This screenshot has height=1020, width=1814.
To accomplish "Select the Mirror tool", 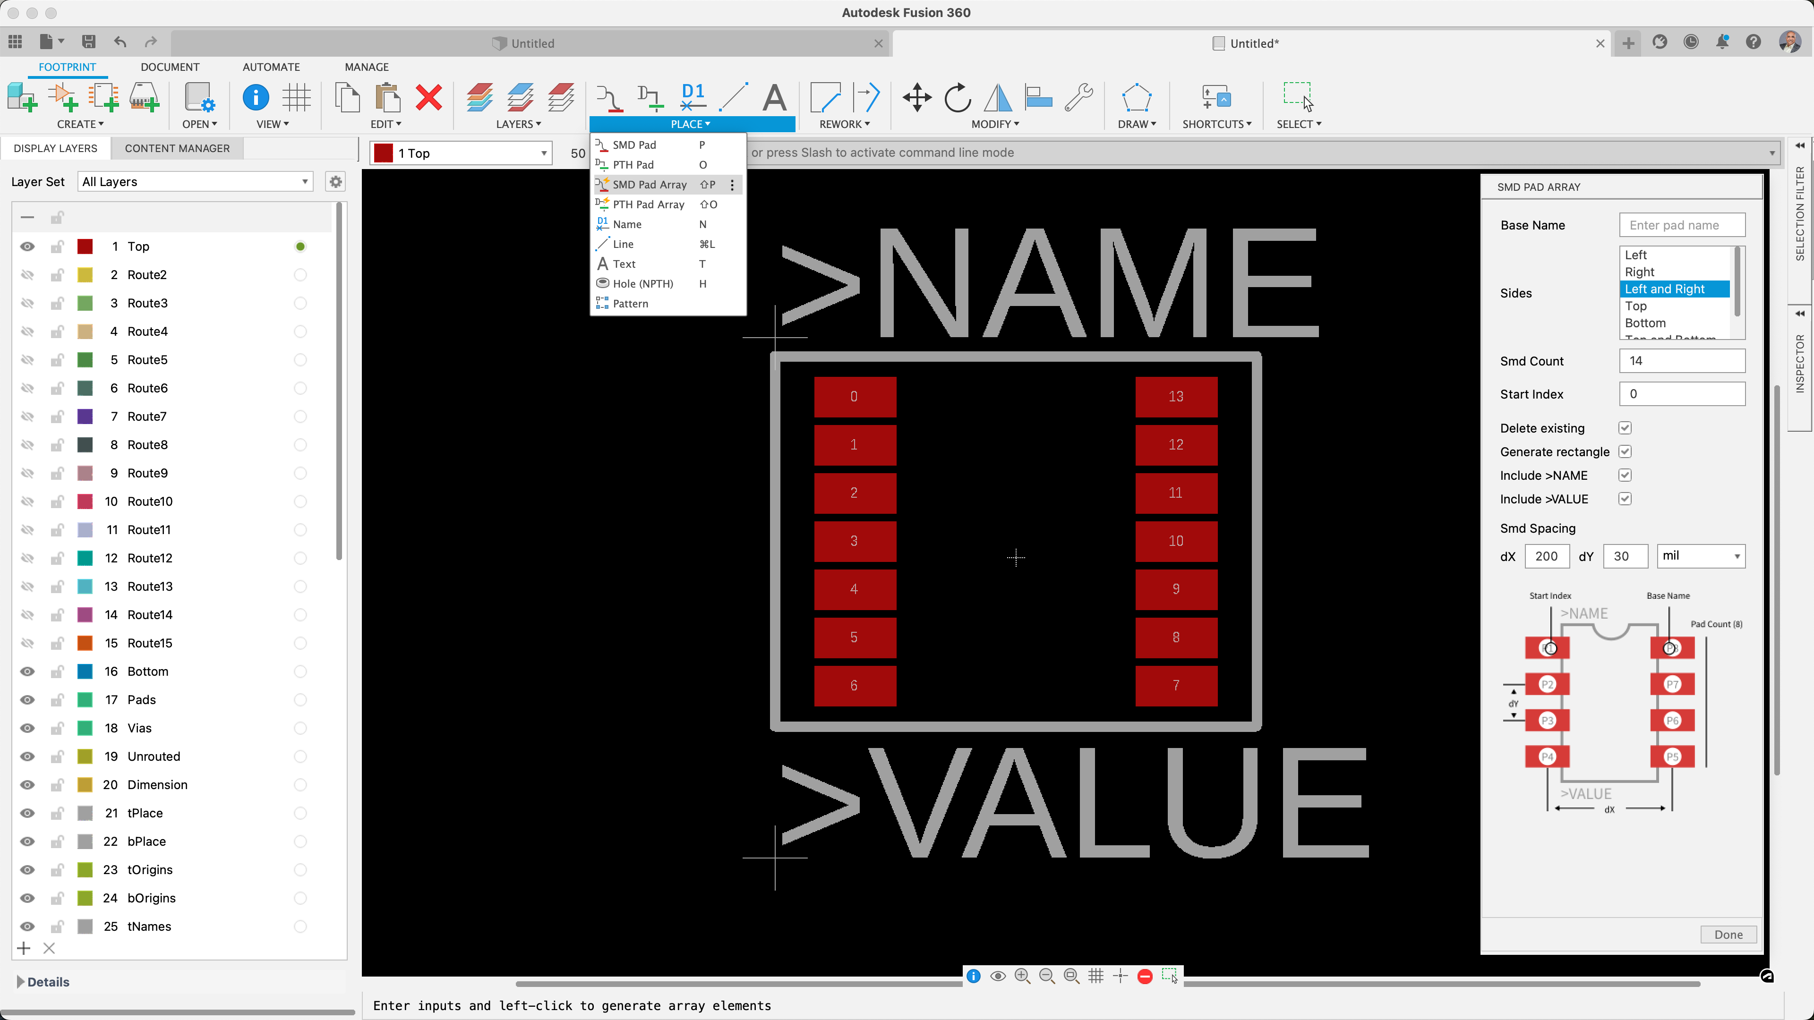I will [x=997, y=97].
